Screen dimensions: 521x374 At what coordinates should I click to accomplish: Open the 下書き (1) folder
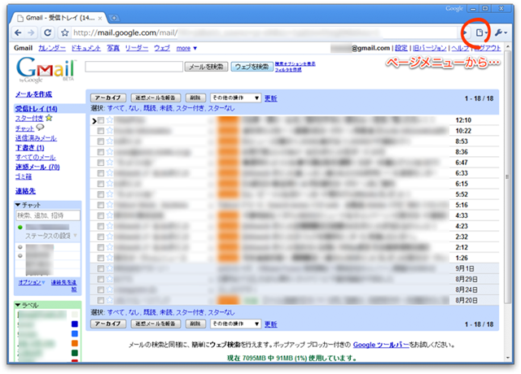tap(29, 147)
